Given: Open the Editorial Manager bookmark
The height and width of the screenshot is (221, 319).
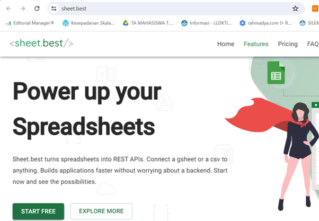Looking at the screenshot, I should pyautogui.click(x=30, y=23).
